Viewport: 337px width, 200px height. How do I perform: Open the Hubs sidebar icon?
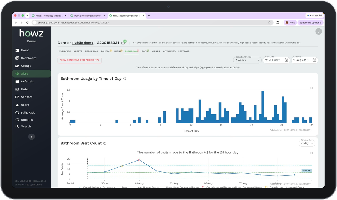tap(17, 89)
